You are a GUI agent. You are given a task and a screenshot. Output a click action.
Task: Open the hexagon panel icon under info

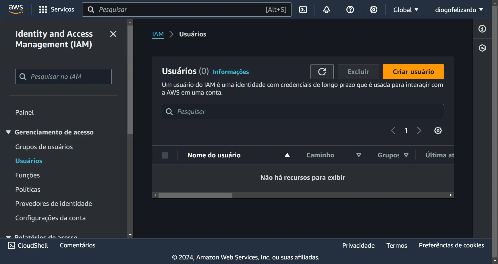coord(482,48)
